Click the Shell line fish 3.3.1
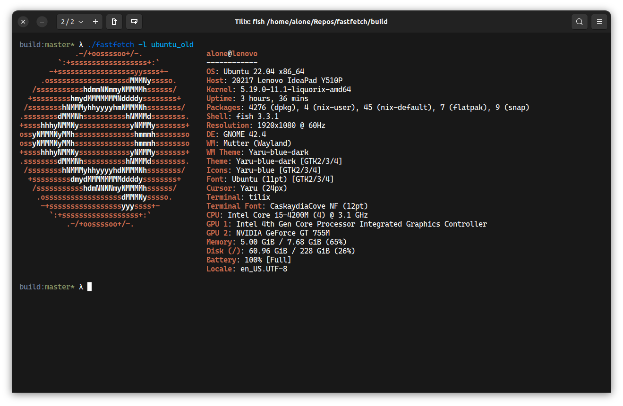 point(242,117)
